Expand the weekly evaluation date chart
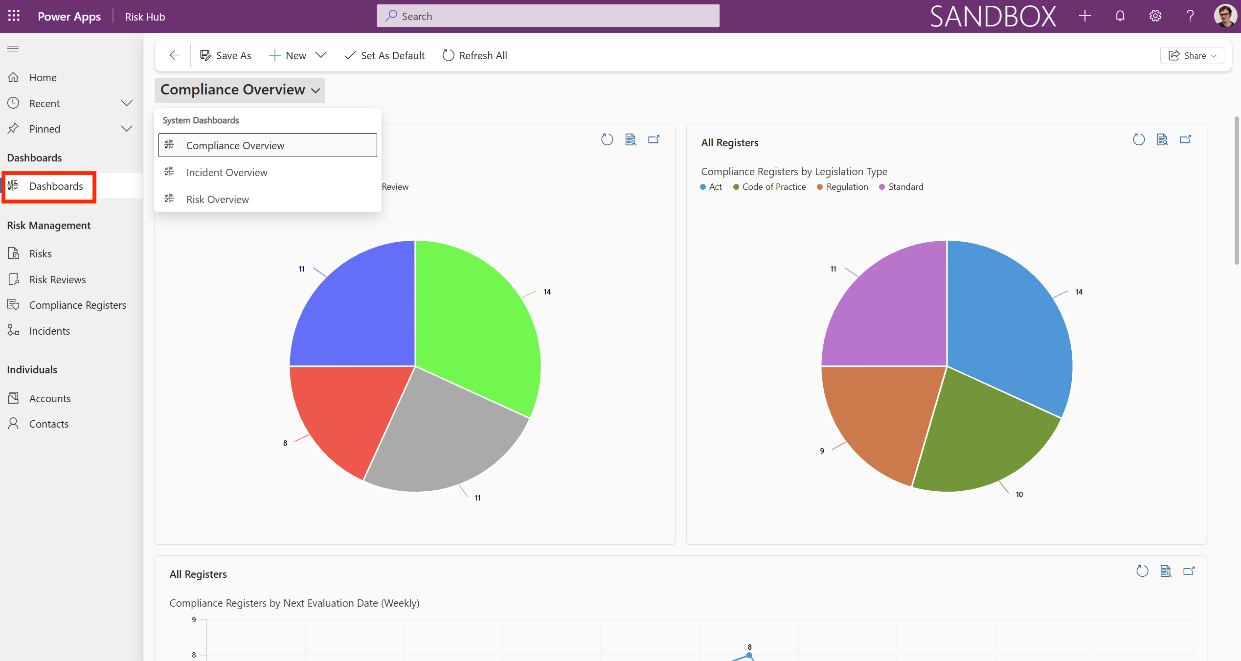 tap(1189, 571)
